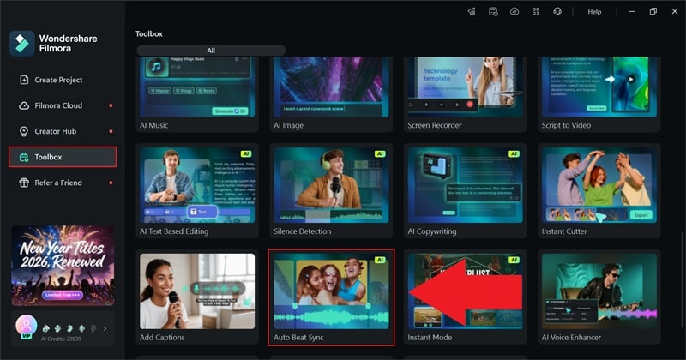This screenshot has width=686, height=360.
Task: Expand the account benefits chevron arrow
Action: point(105,328)
